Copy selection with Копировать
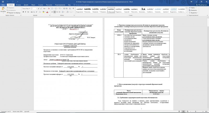The image size is (209, 113). [11, 10]
